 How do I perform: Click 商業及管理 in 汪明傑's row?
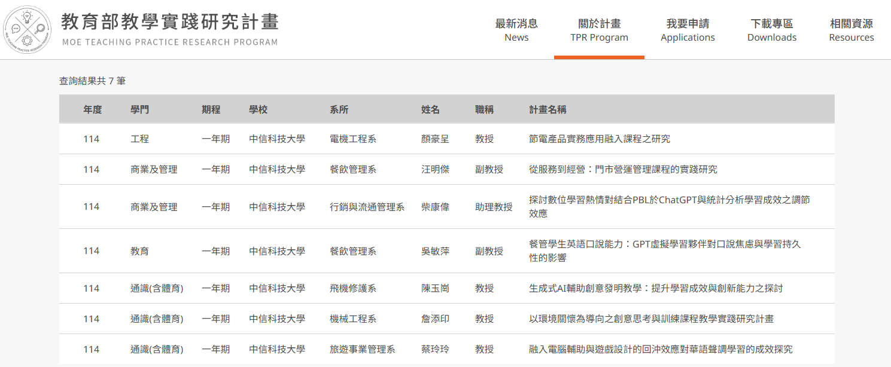coord(154,169)
